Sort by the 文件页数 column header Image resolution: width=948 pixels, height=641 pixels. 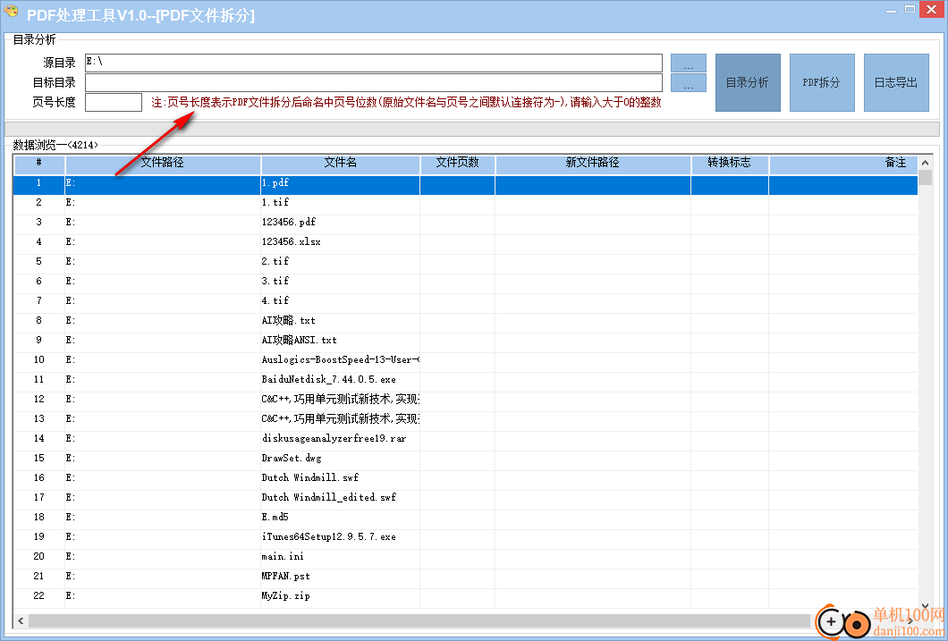458,163
